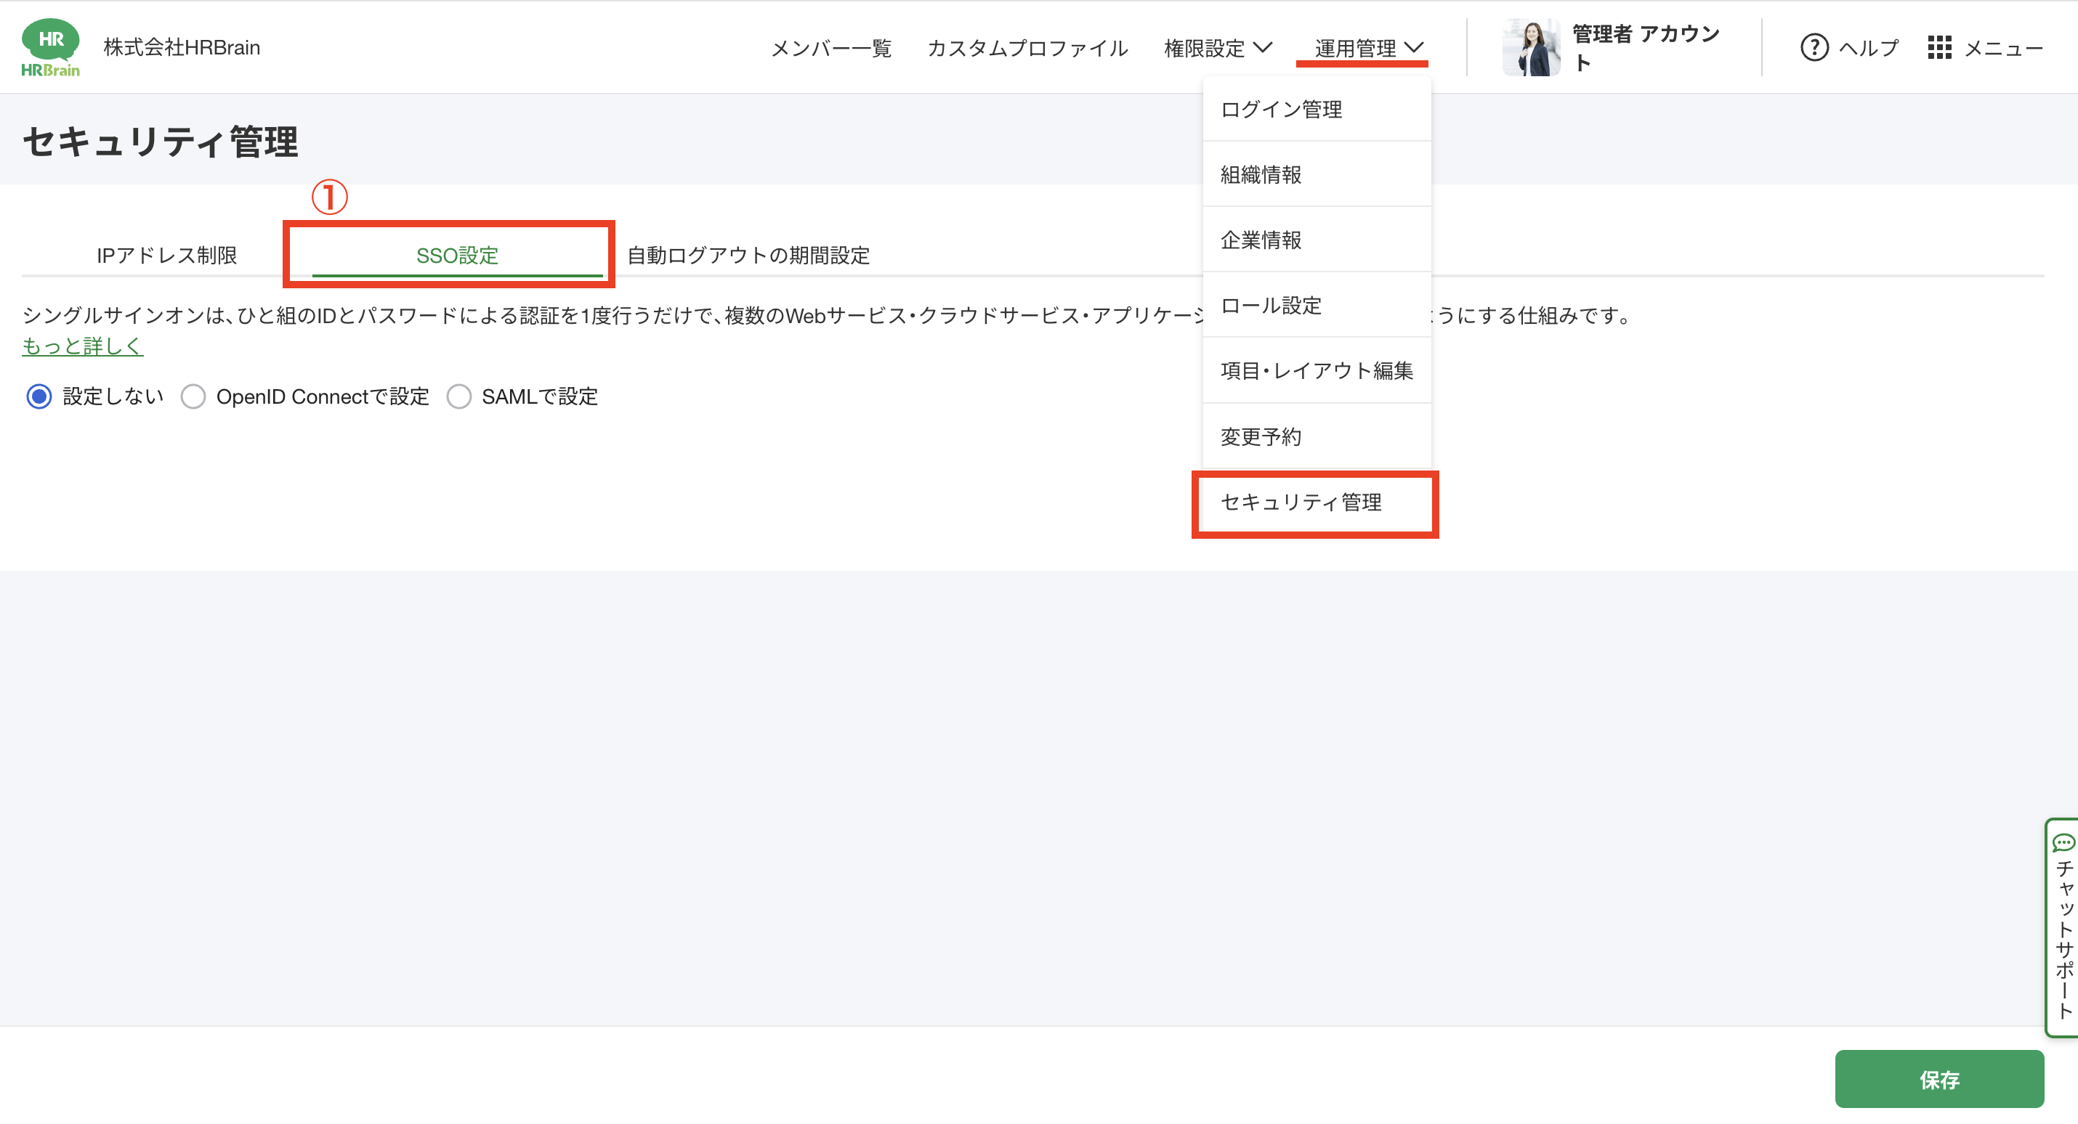Click the green 保存 button
2078x1124 pixels.
pos(1938,1079)
